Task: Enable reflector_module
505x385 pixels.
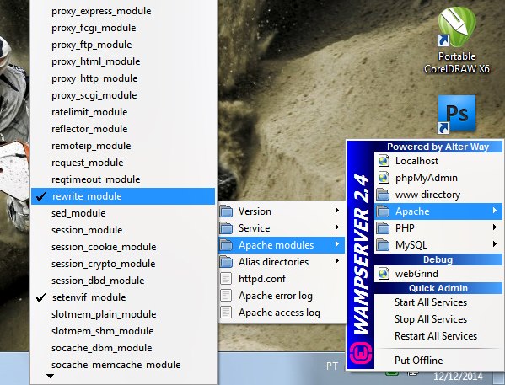Action: click(x=123, y=129)
